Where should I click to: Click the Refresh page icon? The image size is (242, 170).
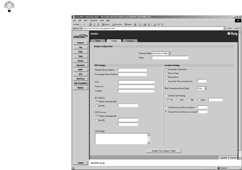94,24
